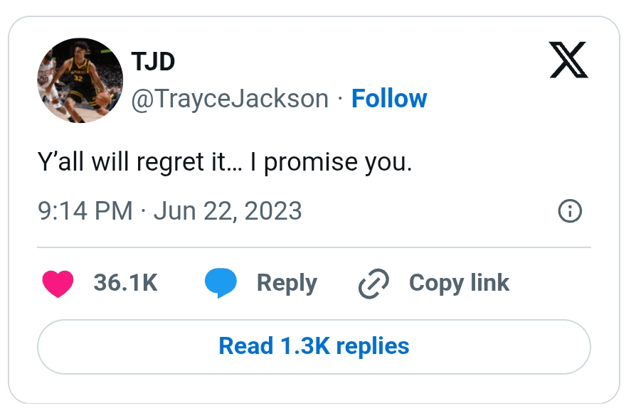The height and width of the screenshot is (413, 631).
Task: Like the tweet using the heart
Action: (58, 282)
